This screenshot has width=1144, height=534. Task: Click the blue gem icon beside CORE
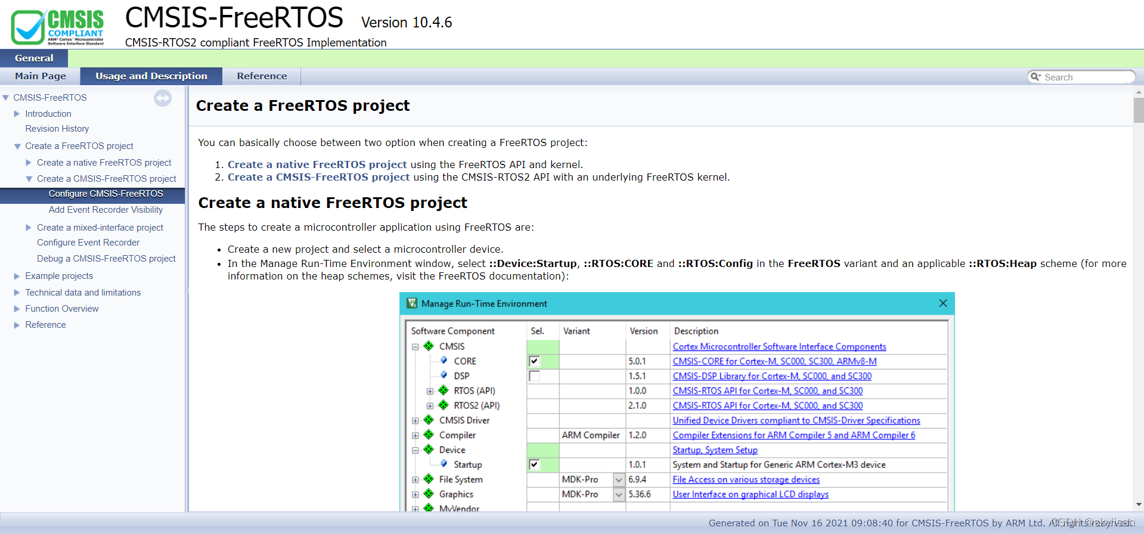[444, 361]
